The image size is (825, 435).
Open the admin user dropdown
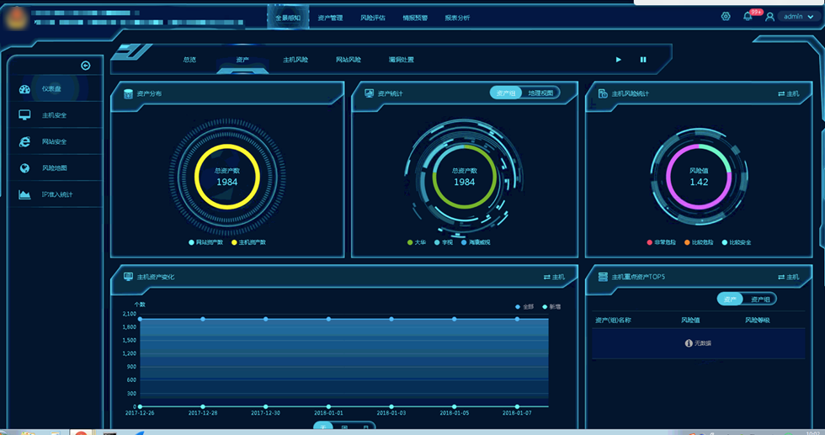pyautogui.click(x=798, y=17)
